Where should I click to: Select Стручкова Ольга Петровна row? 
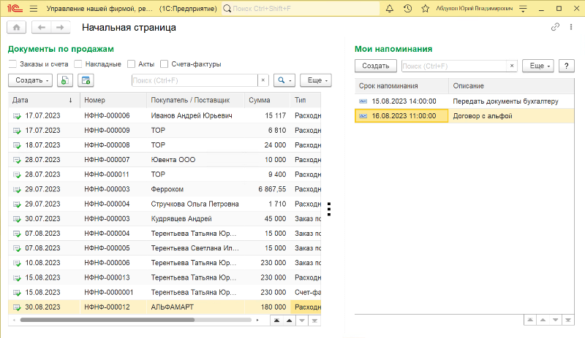click(x=165, y=204)
